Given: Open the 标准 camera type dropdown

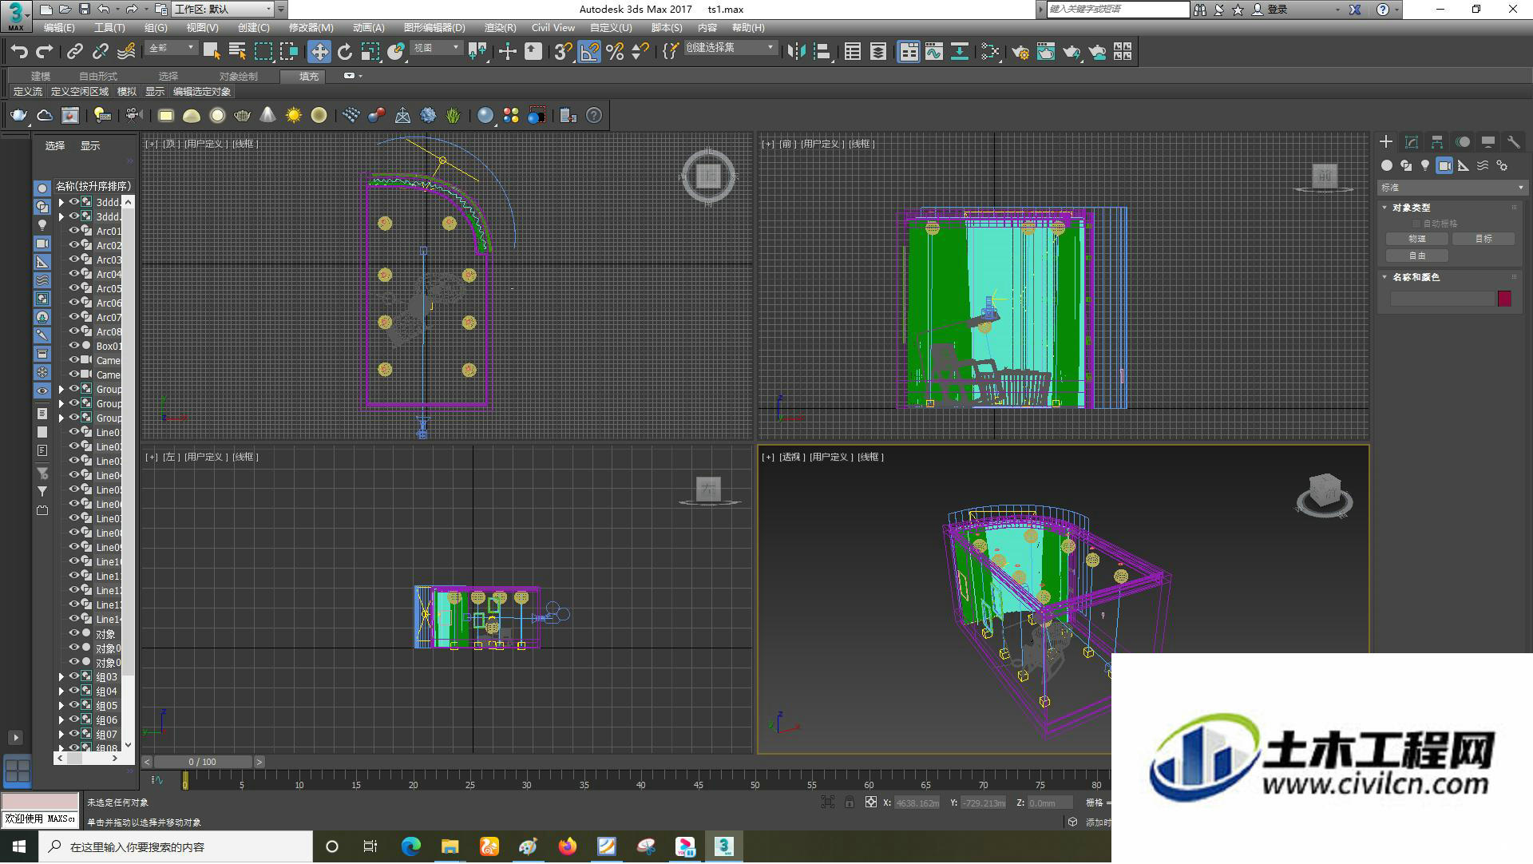Looking at the screenshot, I should coord(1452,188).
